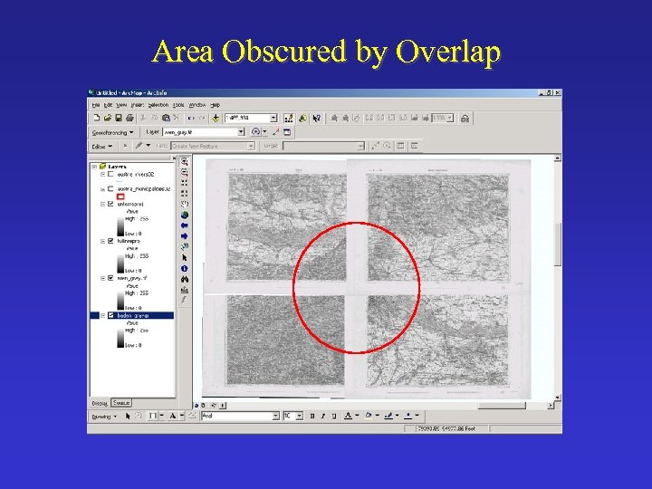Enable the austria municipalities layer checkbox
The height and width of the screenshot is (489, 652).
click(x=110, y=188)
